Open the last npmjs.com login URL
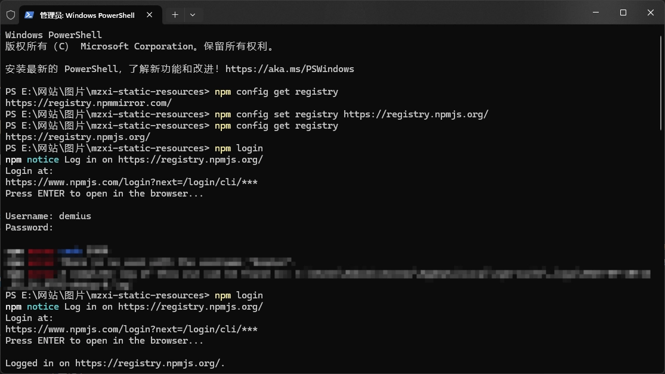This screenshot has width=665, height=374. (x=131, y=329)
